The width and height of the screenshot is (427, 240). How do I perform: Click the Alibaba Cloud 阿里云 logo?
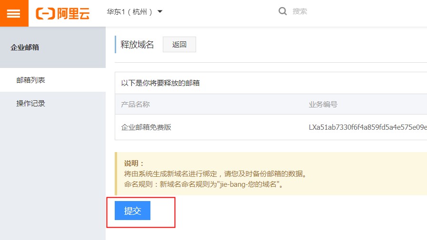click(x=63, y=13)
